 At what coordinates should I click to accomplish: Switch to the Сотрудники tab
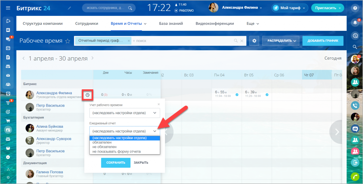[x=87, y=23]
